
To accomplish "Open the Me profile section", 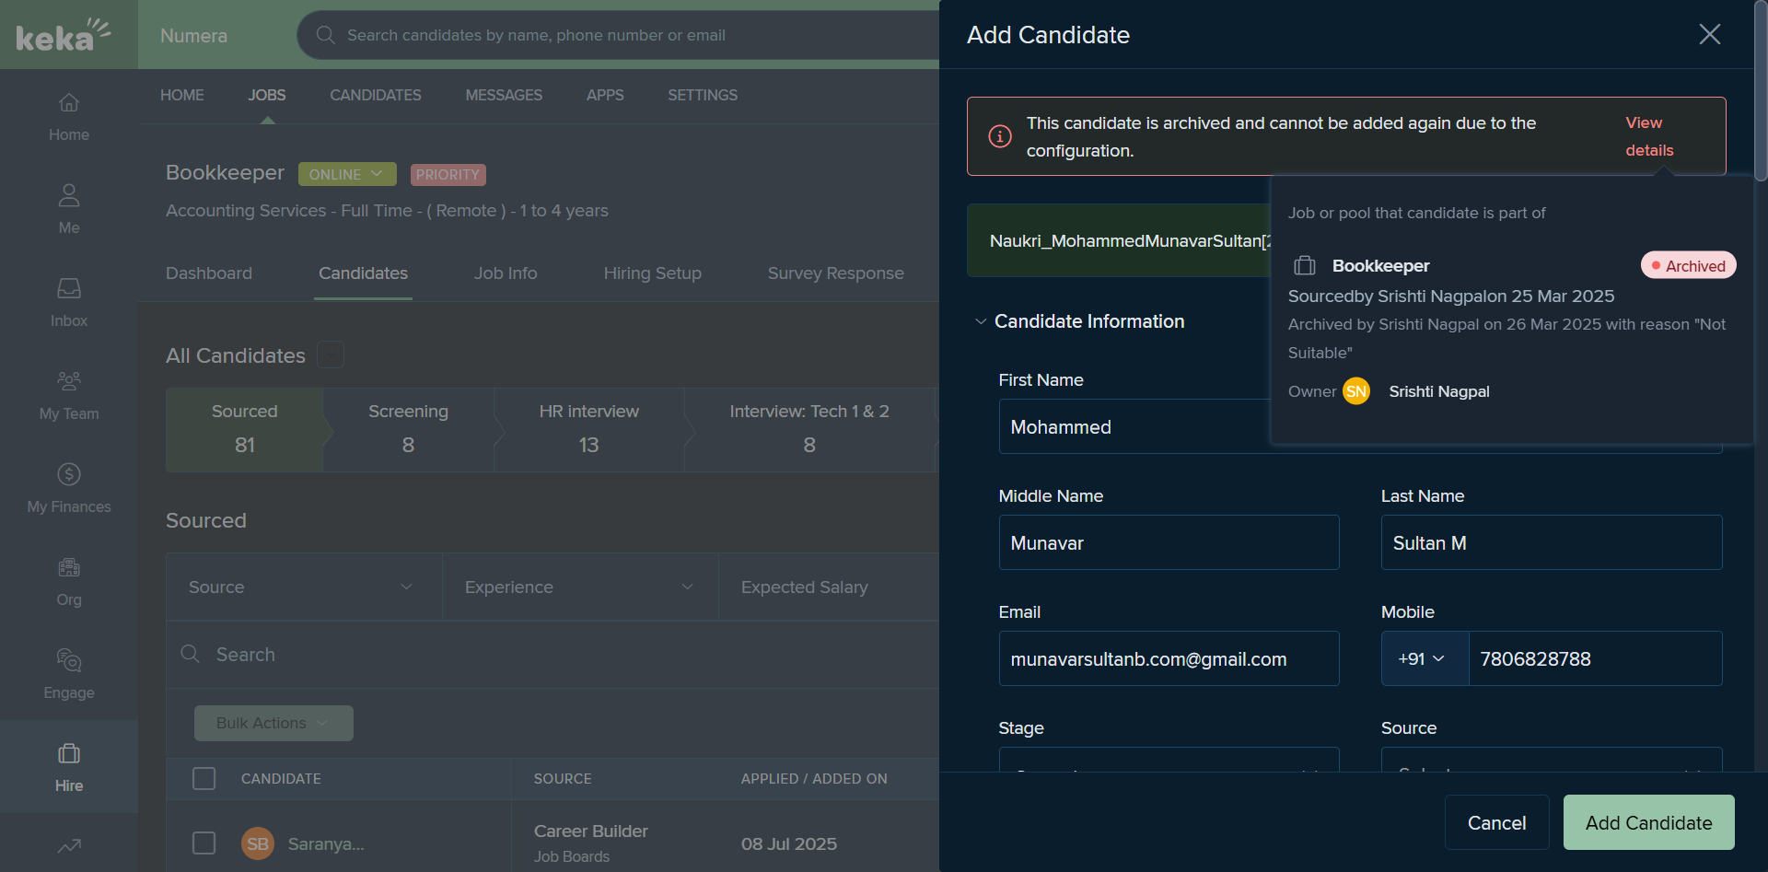I will 69,210.
